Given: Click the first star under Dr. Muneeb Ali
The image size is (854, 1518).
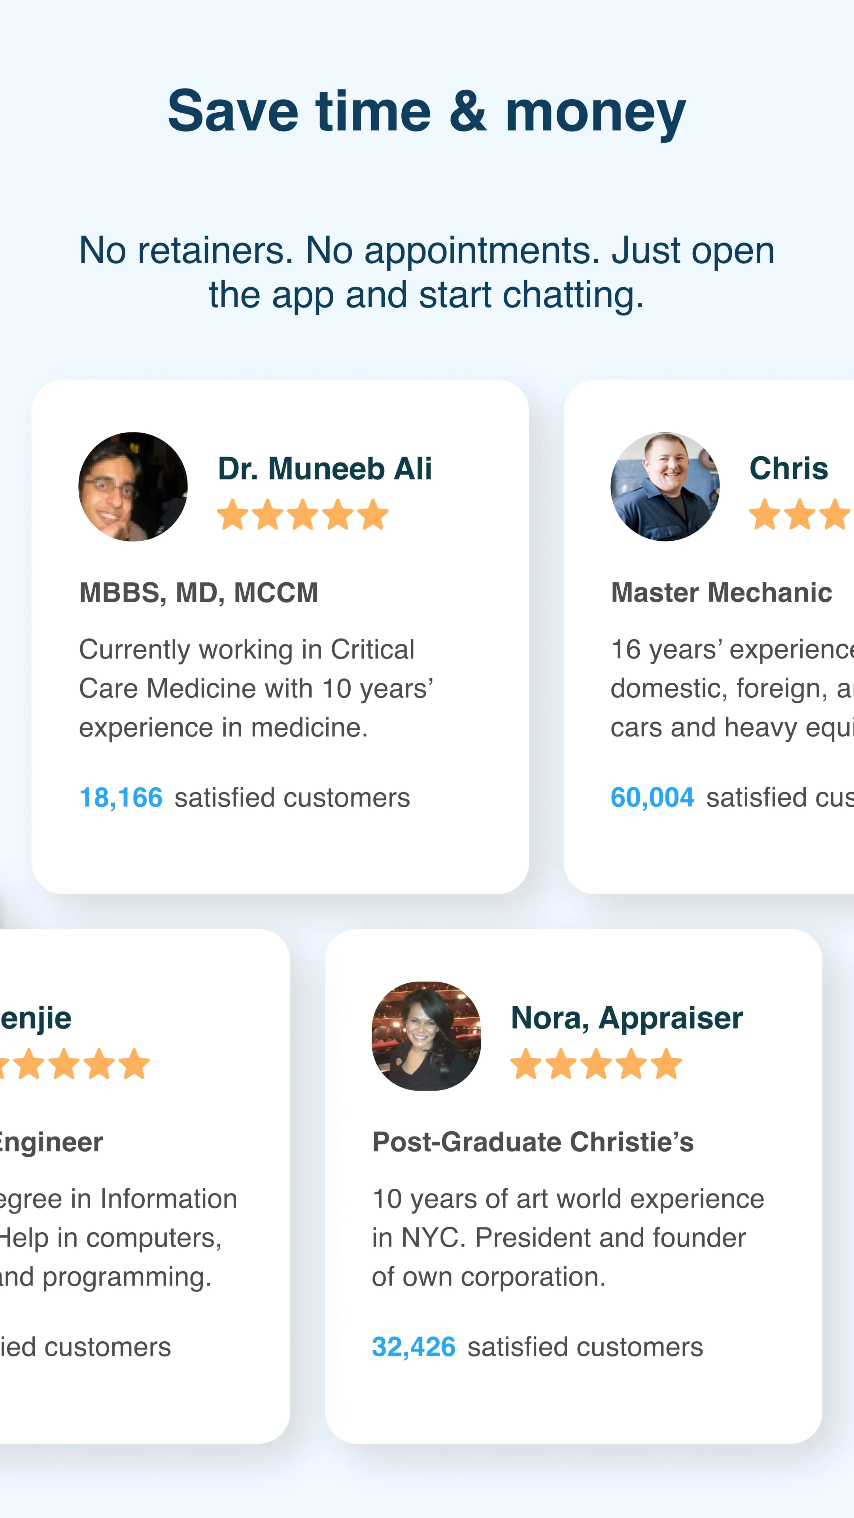Looking at the screenshot, I should click(x=233, y=514).
